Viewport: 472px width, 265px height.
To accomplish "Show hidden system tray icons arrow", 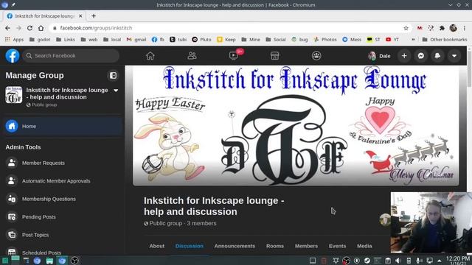I will click(440, 261).
